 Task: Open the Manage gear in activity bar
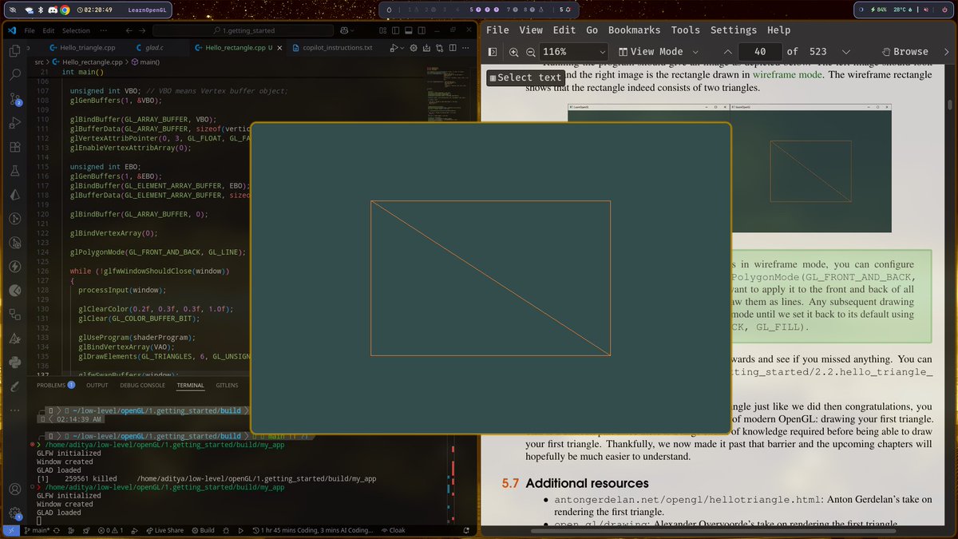click(x=14, y=513)
